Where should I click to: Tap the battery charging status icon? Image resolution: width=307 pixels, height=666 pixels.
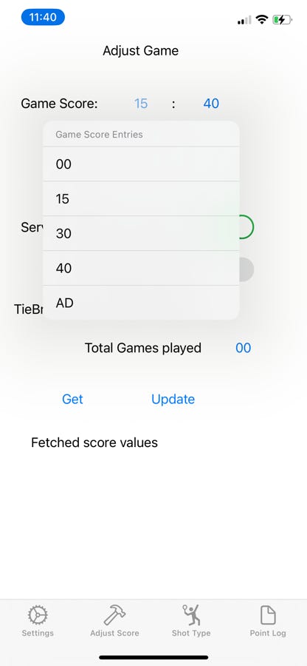coord(282,19)
